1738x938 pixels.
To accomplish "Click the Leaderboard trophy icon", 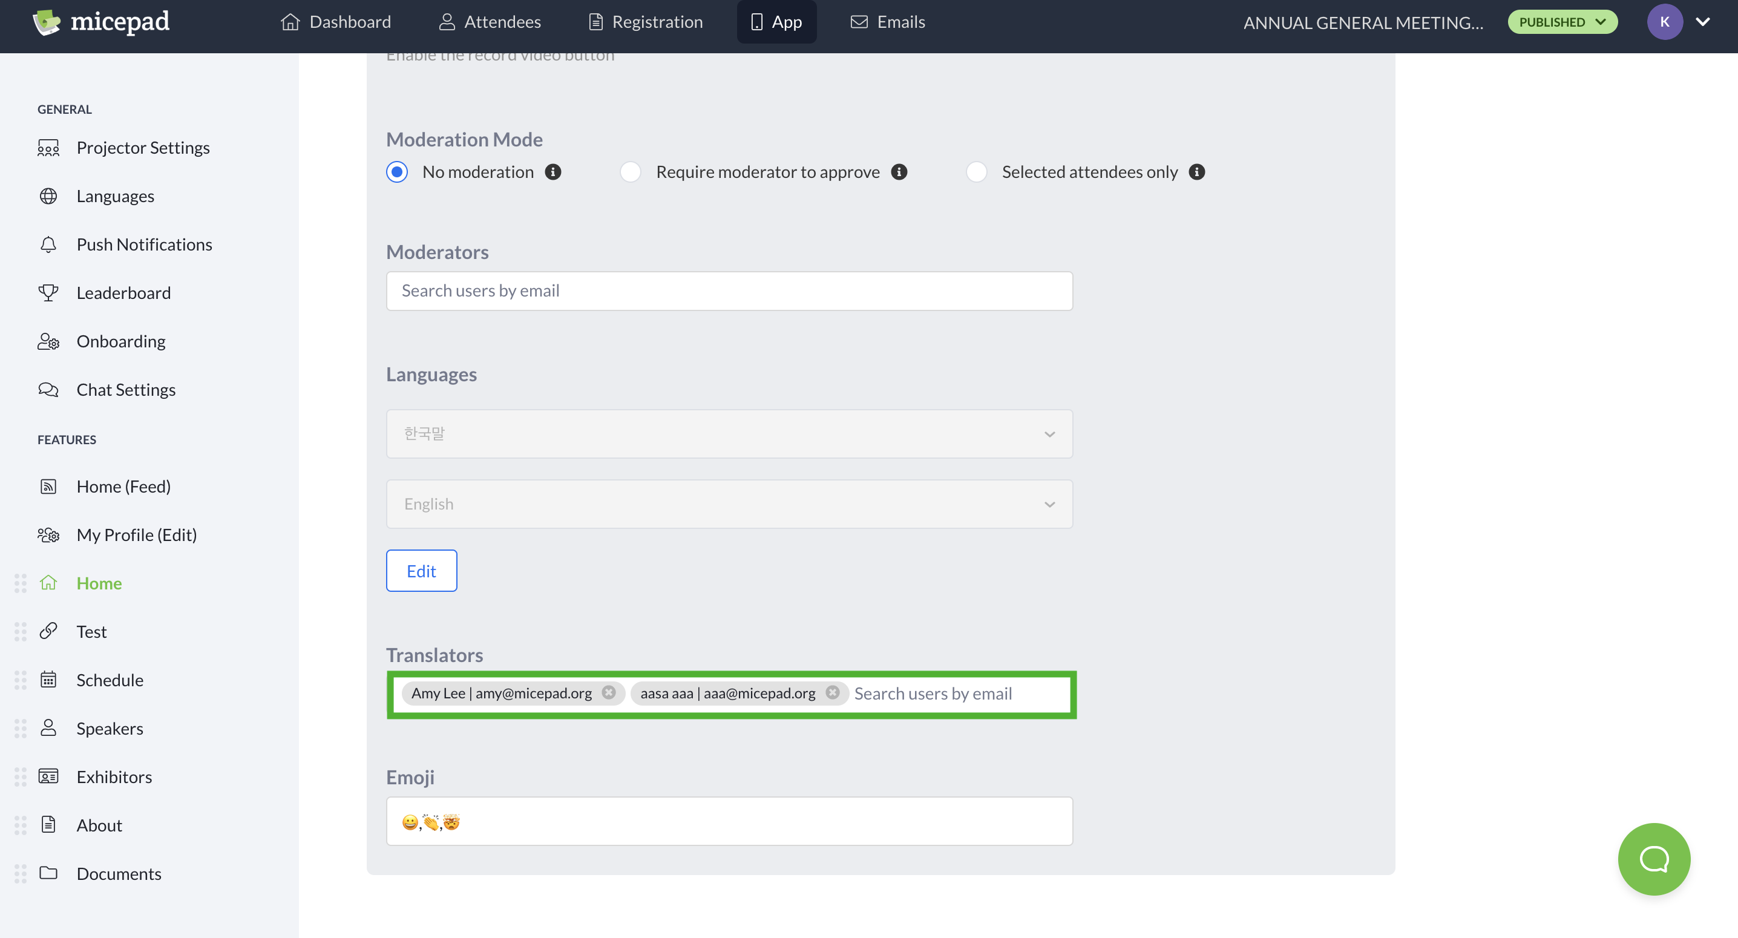I will 48,292.
